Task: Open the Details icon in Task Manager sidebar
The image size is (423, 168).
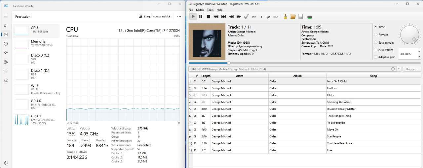Action: 6,71
